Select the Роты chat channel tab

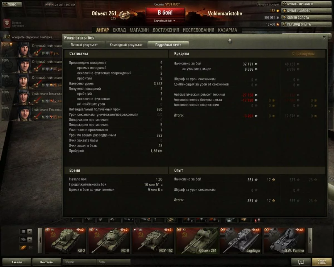(114, 262)
